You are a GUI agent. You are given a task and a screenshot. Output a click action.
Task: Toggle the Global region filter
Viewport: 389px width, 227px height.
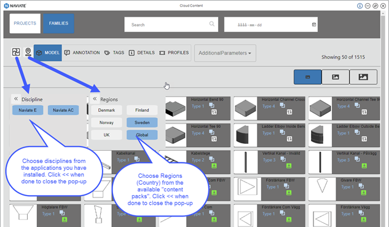[142, 135]
